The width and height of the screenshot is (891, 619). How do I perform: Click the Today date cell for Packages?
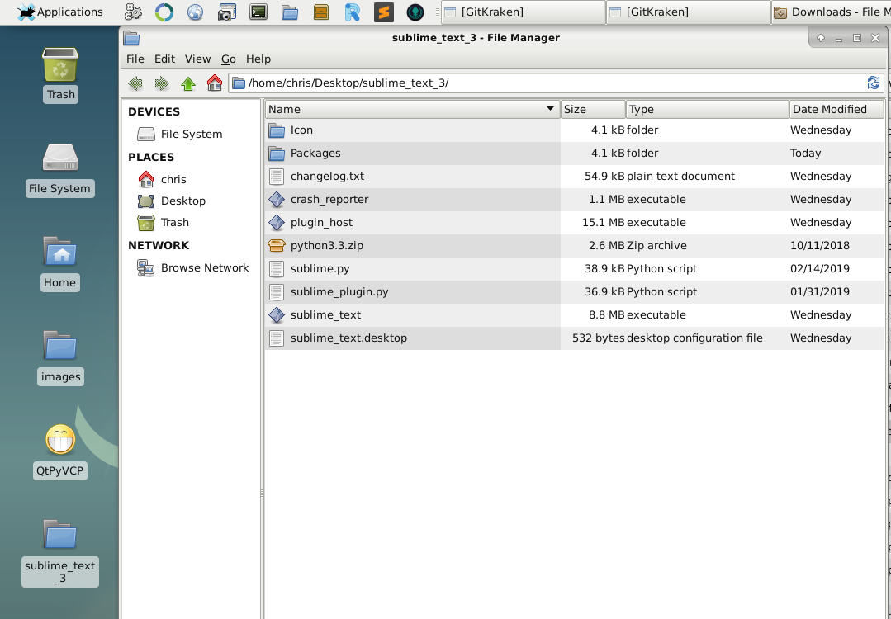click(x=806, y=153)
